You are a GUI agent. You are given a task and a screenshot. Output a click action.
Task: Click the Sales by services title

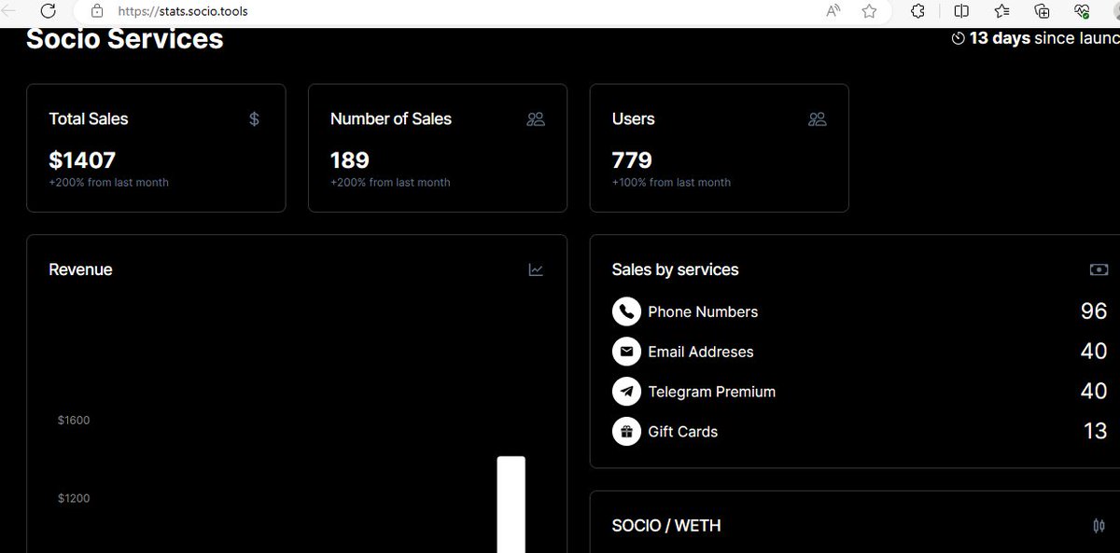tap(675, 270)
